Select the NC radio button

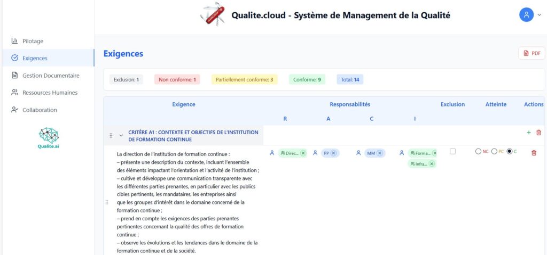pyautogui.click(x=478, y=152)
